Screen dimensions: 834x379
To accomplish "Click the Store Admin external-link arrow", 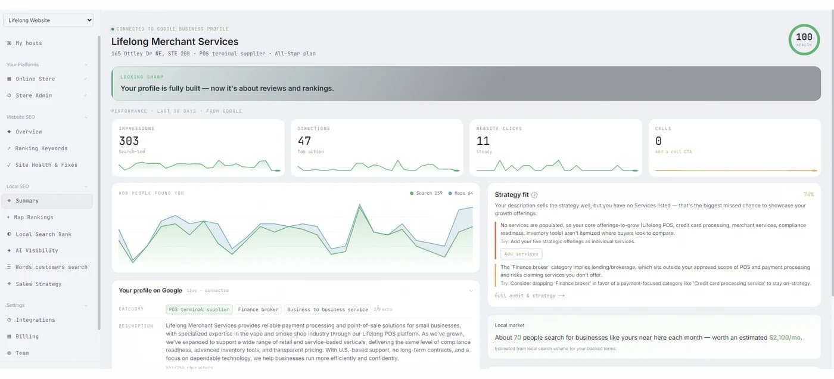I will point(86,95).
